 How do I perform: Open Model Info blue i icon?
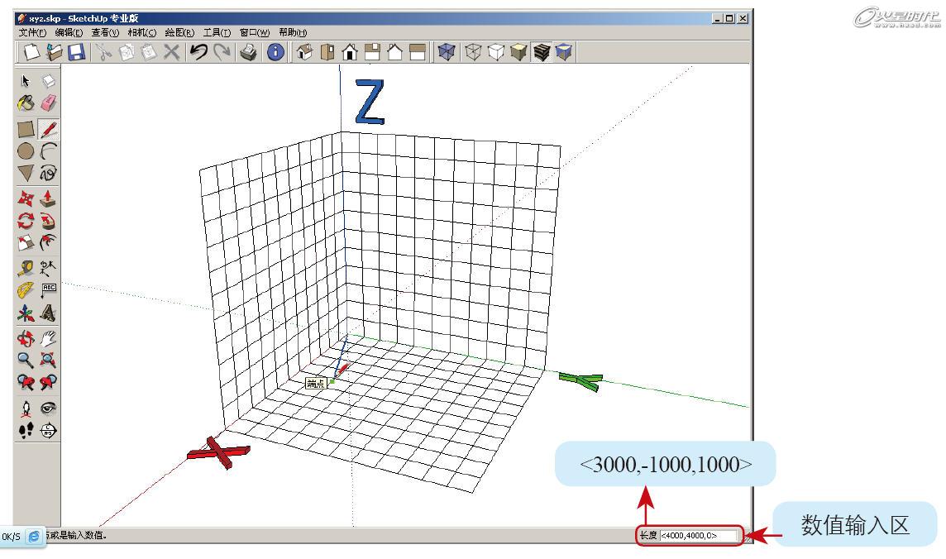coord(275,52)
